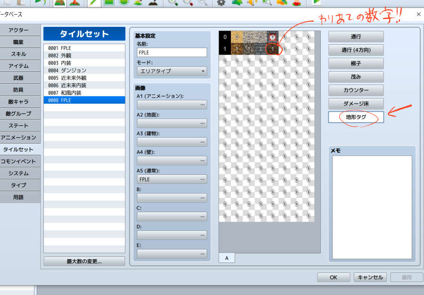Open the 敵グループ database tab
Screen dimensions: 424x295
click(18, 114)
